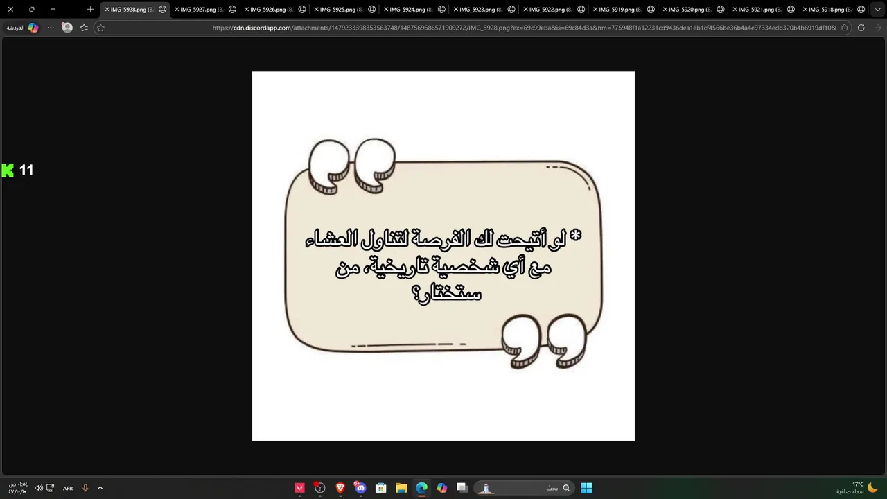Image resolution: width=887 pixels, height=499 pixels.
Task: View site information lock icon
Action: coord(844,28)
